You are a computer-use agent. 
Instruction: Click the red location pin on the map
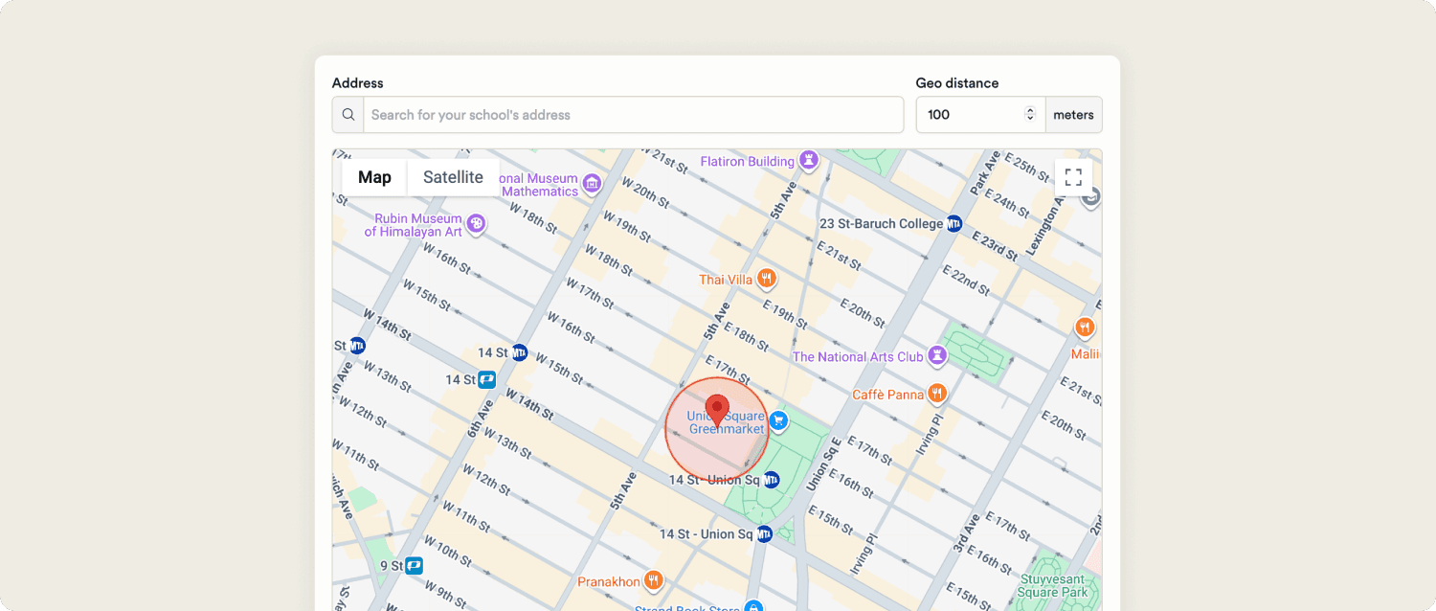click(717, 411)
